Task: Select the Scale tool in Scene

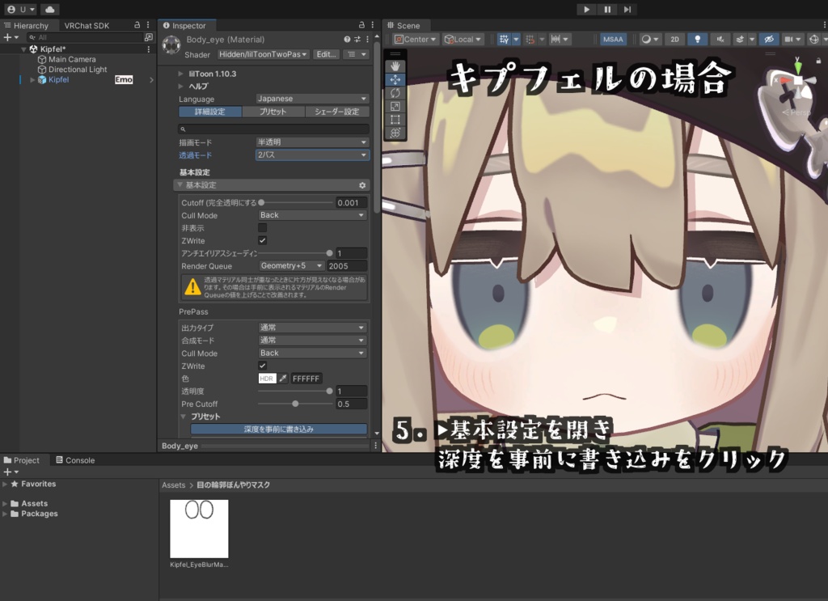Action: click(395, 106)
